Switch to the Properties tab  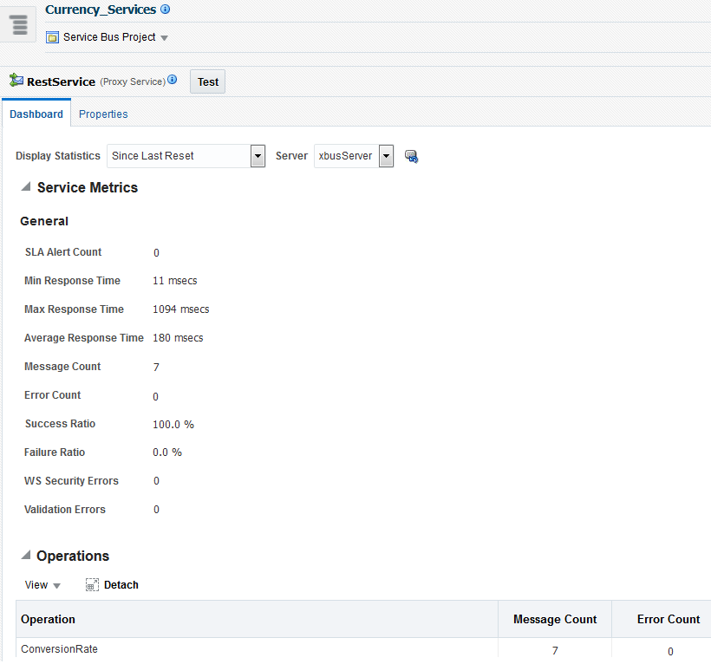pyautogui.click(x=103, y=114)
